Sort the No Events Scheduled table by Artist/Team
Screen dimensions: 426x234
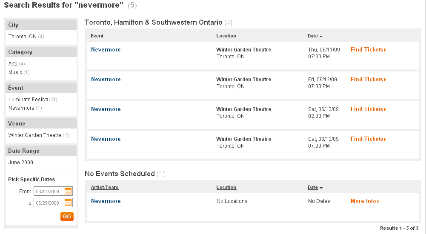click(x=105, y=187)
